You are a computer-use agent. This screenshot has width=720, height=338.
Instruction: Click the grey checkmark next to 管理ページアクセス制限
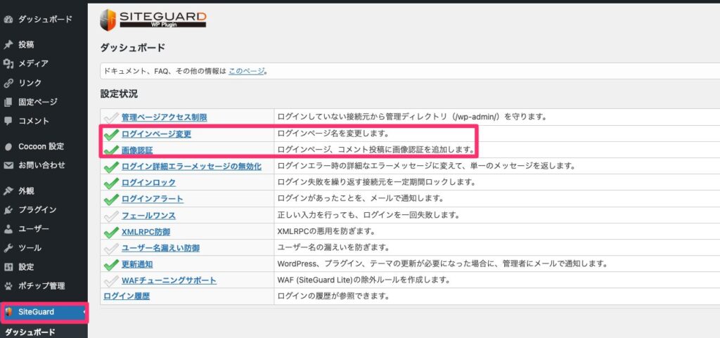pyautogui.click(x=110, y=117)
